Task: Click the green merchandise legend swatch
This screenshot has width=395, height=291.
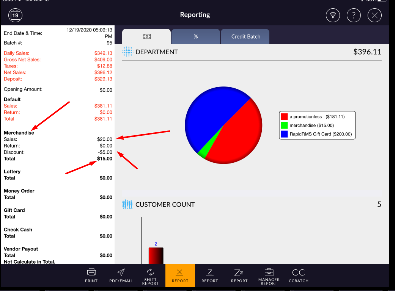Action: (284, 125)
